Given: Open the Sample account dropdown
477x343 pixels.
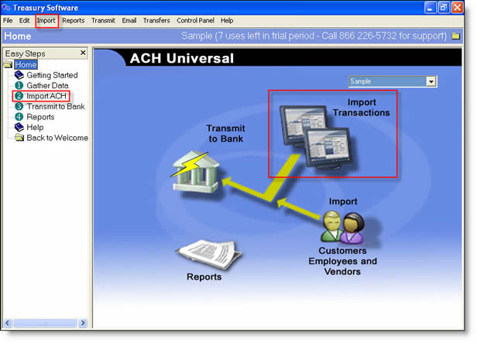Looking at the screenshot, I should [393, 81].
